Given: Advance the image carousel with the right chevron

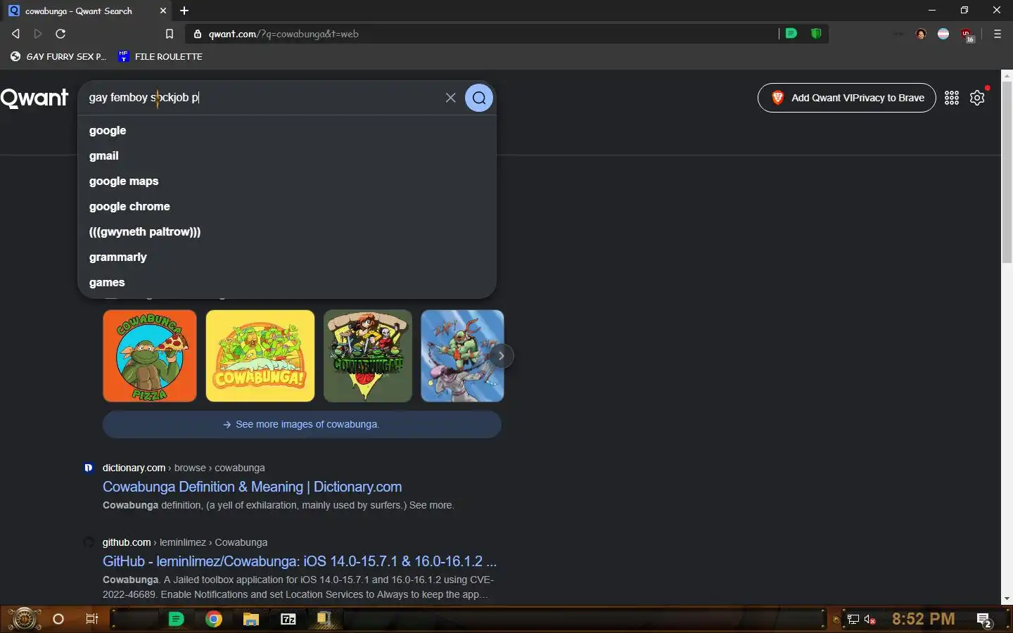Looking at the screenshot, I should click(501, 356).
